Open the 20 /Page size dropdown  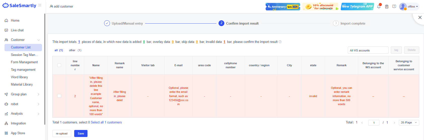click(409, 122)
